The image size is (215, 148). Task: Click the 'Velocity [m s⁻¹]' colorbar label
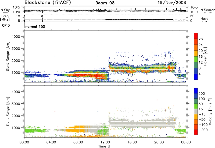coord(210,111)
